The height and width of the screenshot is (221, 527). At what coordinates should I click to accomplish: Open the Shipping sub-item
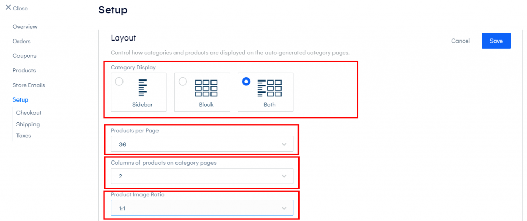tap(28, 124)
